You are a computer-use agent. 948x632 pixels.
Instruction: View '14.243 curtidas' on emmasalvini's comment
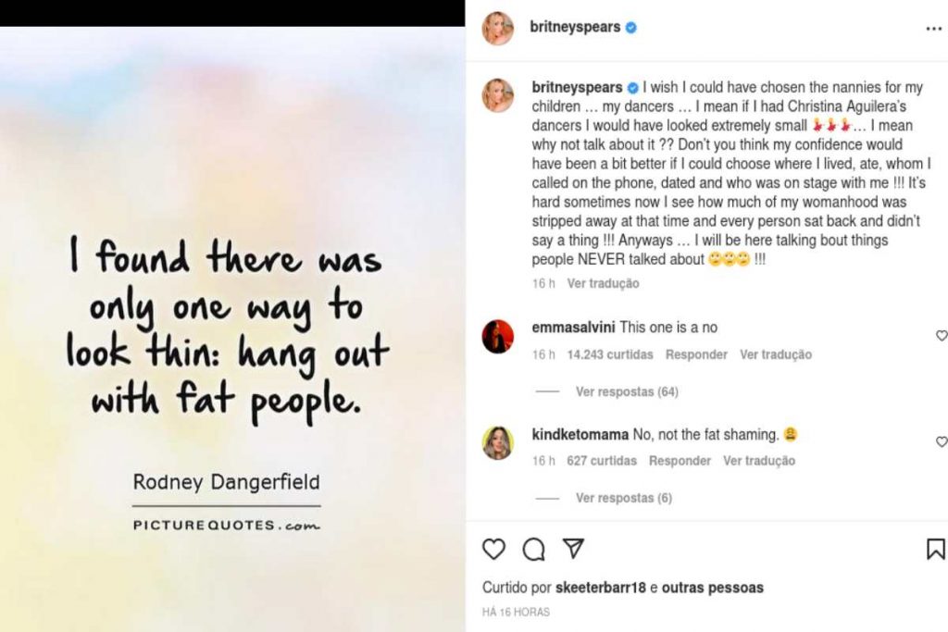610,354
